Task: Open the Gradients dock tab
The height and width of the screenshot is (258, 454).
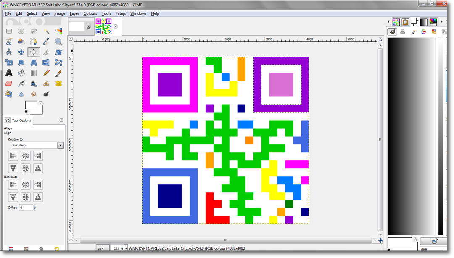Action: tap(424, 22)
